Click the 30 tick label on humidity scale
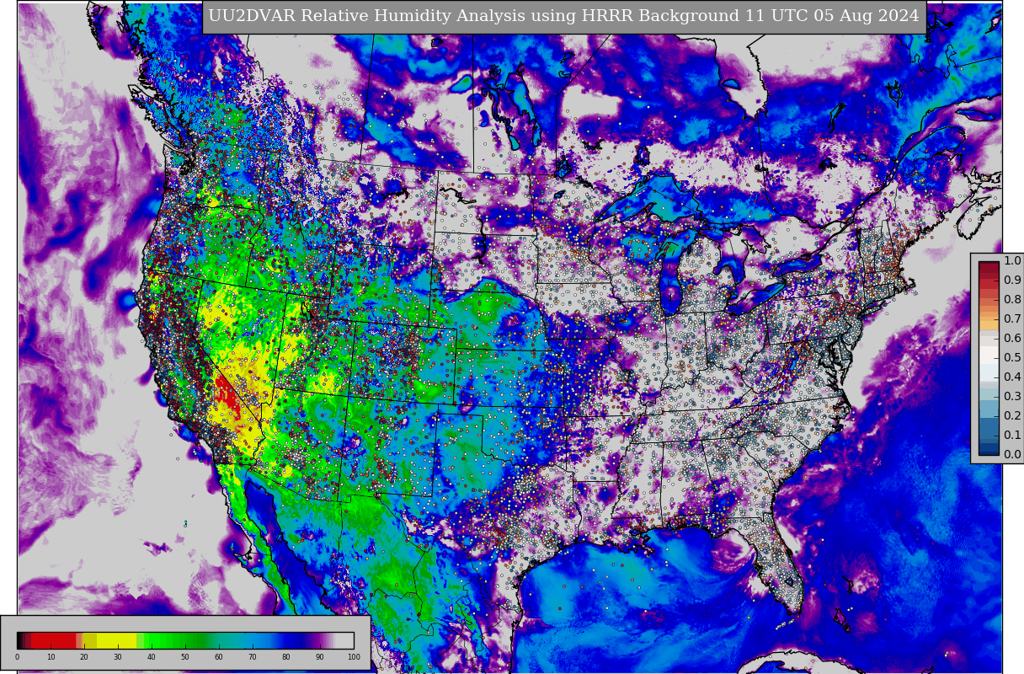 (118, 657)
